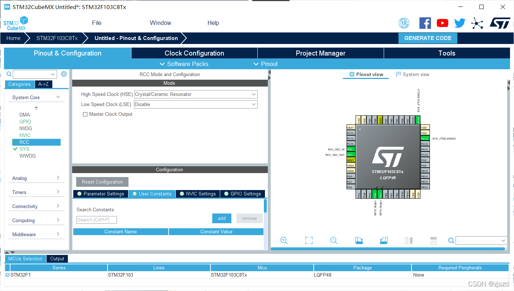This screenshot has height=291, width=514.
Task: Open the Pinout dropdown menu
Action: [265, 64]
